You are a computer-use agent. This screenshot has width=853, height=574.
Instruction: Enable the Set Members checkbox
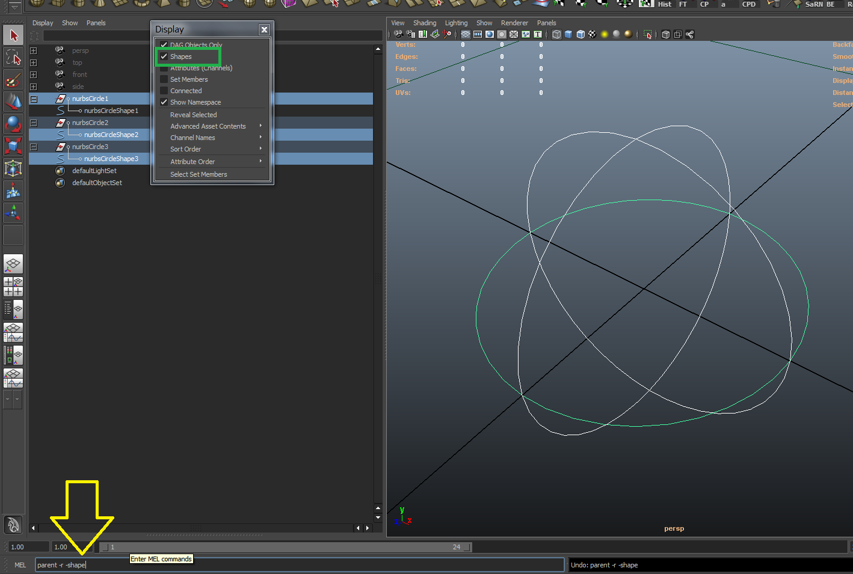(x=164, y=79)
